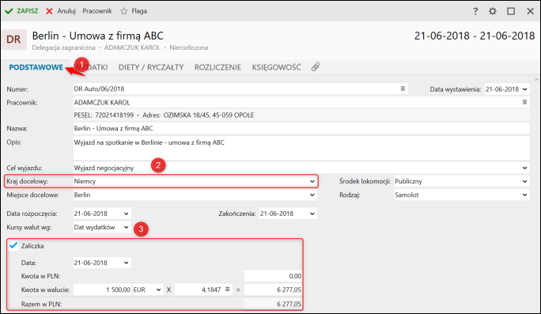Open the exchange rate list icon
541x314 pixels.
coord(227,289)
